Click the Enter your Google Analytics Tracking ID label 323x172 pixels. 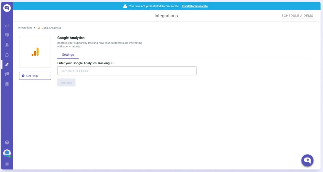click(86, 63)
